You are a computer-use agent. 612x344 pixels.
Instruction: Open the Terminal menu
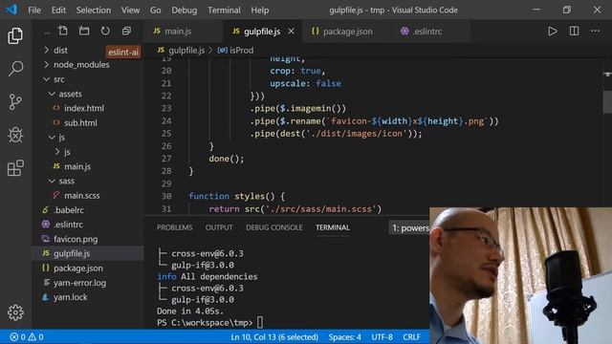(x=224, y=11)
